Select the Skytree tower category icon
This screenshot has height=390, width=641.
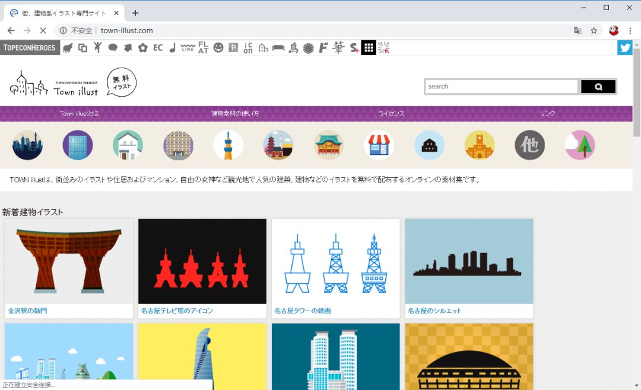click(x=228, y=145)
